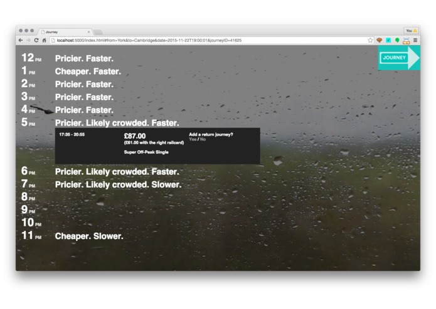Expand the 1 PM Cheaper. Faster. row
Viewport: 436px width, 309px height.
click(x=88, y=71)
